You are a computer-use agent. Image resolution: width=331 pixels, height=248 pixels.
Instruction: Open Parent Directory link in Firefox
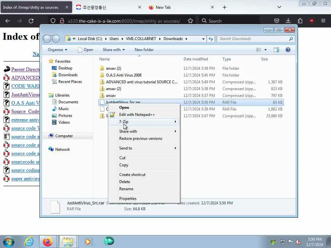(x=25, y=69)
